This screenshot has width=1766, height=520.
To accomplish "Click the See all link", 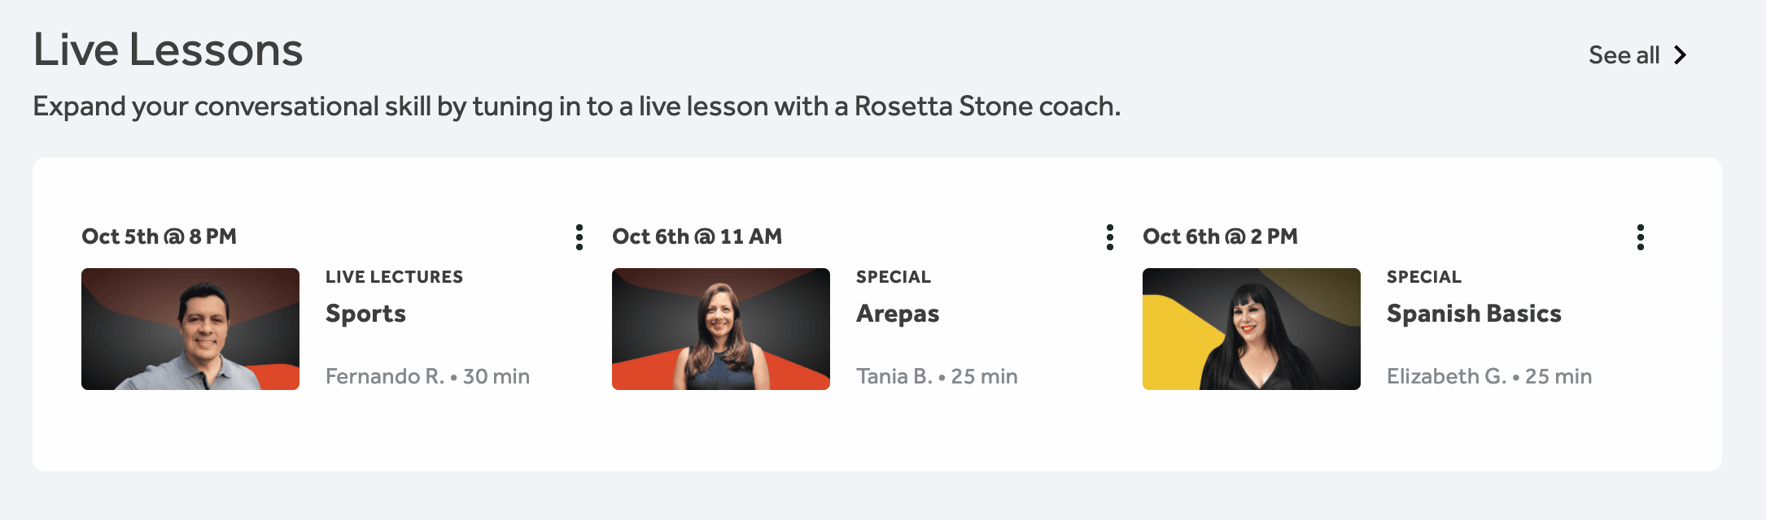I will click(x=1624, y=55).
